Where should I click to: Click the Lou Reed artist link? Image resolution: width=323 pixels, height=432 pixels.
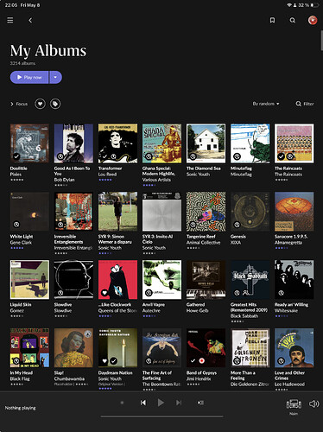coord(107,175)
